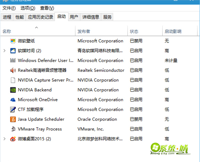Click 高 impact of 软媒时间
The image size is (200, 162).
(x=167, y=51)
